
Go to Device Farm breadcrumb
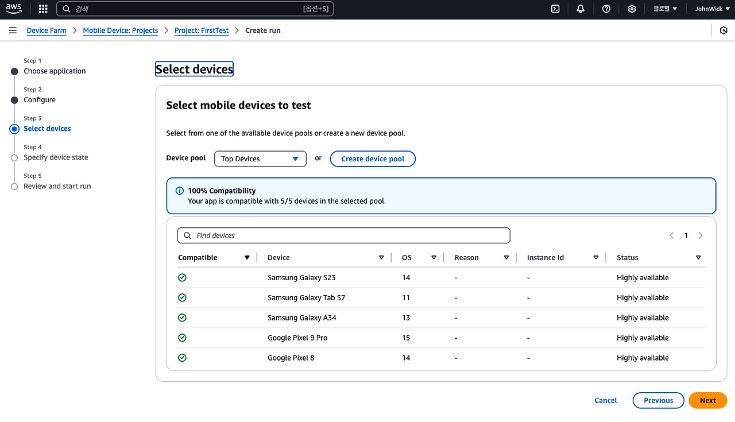47,30
